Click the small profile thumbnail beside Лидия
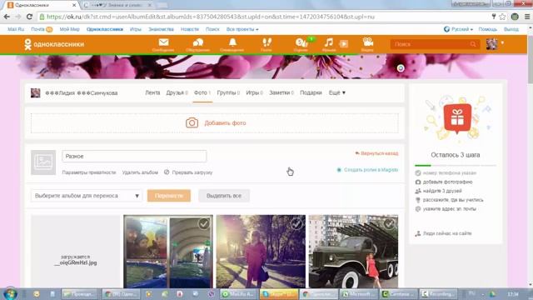533x300 pixels. [x=35, y=92]
